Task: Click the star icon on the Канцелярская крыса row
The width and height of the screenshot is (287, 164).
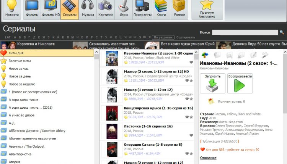Action: pyautogui.click(x=191, y=117)
